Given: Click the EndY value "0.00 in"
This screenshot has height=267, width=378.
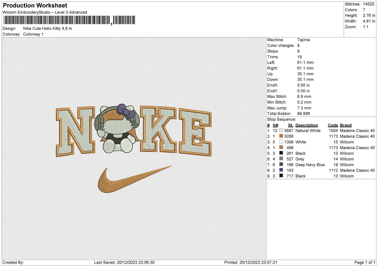Looking at the screenshot, I should pos(304,91).
